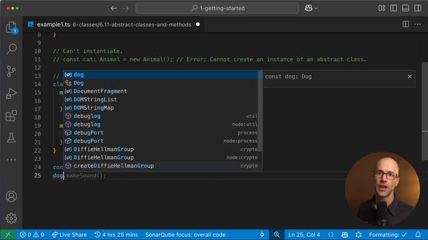This screenshot has height=240, width=428.
Task: Click the unsaved dot on example1.ts tab
Action: (198, 24)
